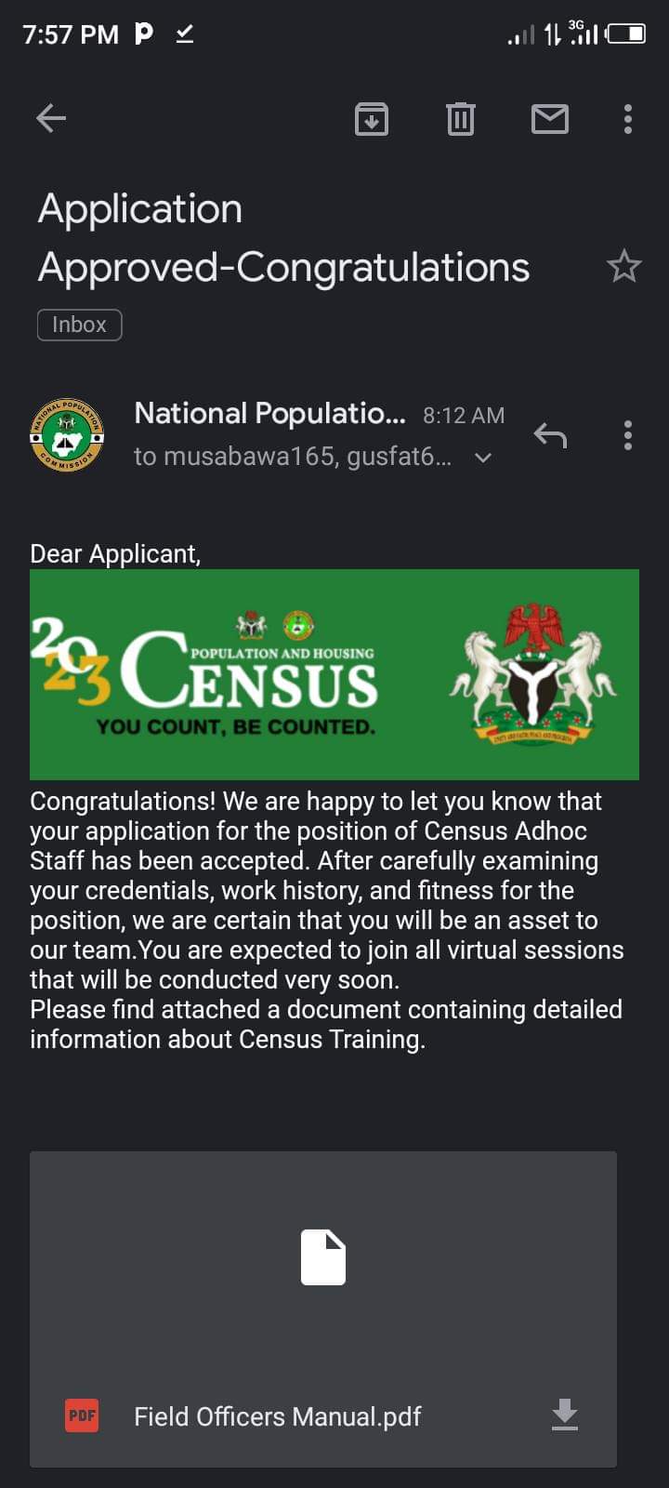The image size is (669, 1488).
Task: Tap the reply arrow icon
Action: tap(550, 434)
